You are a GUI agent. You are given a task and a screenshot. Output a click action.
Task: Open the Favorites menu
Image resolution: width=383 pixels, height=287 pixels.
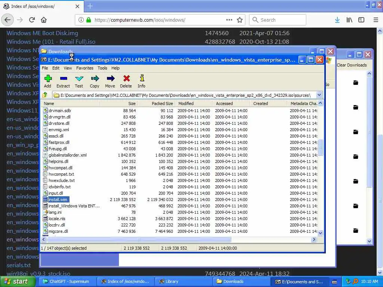click(x=85, y=68)
